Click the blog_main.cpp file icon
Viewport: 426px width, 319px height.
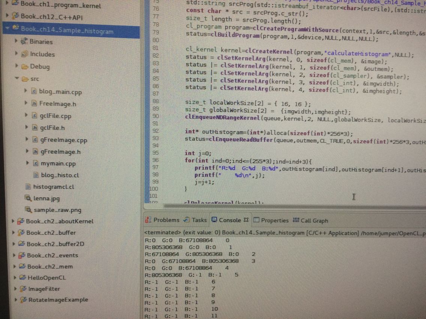(34, 91)
